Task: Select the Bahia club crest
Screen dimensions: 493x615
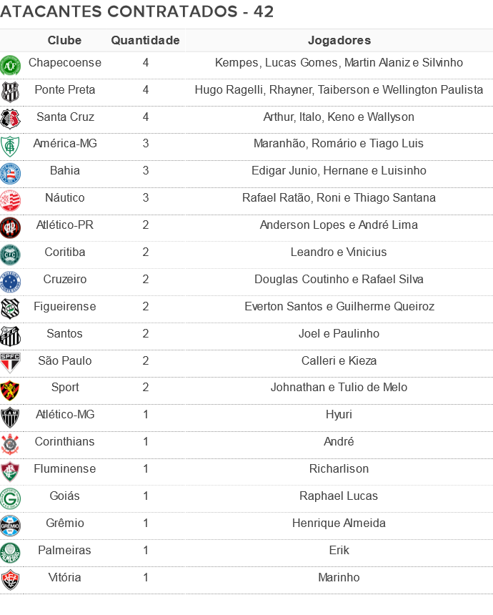Action: pos(10,174)
